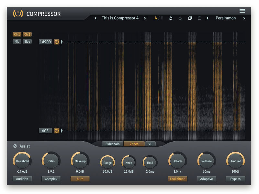Toggle the Auto make-up button

[80, 179]
